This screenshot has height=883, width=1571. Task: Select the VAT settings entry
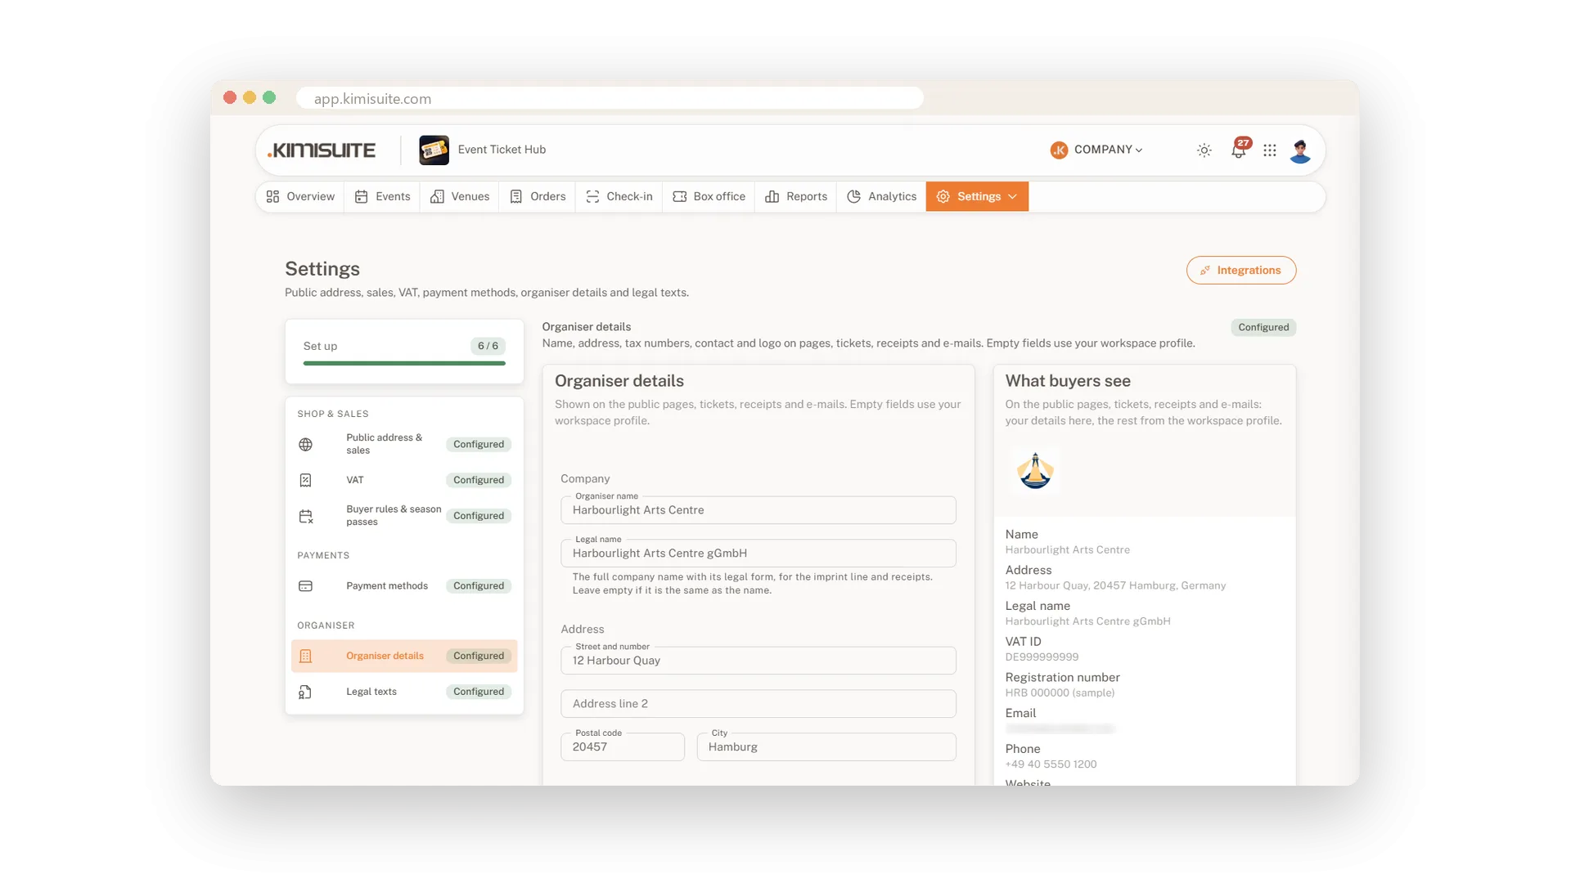point(404,480)
